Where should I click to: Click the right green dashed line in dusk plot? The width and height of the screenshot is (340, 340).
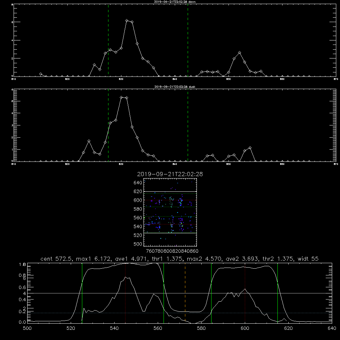(x=188, y=125)
